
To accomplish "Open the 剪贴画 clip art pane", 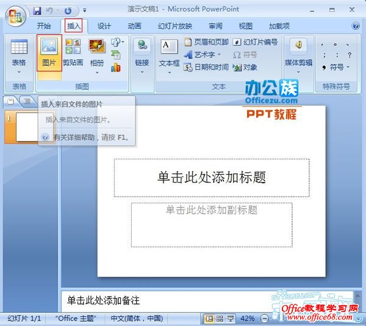I will click(73, 53).
